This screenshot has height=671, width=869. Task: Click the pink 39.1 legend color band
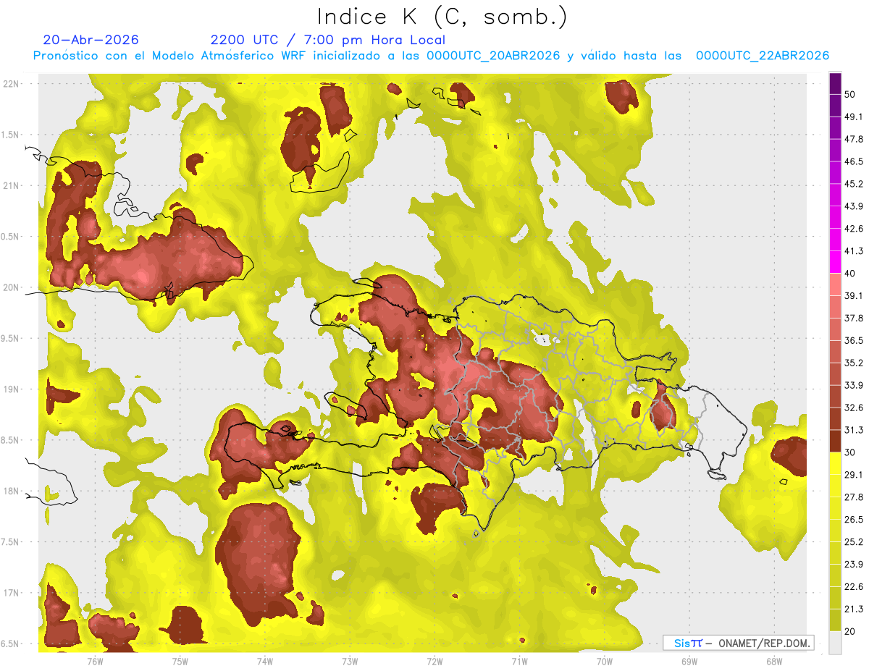point(835,284)
